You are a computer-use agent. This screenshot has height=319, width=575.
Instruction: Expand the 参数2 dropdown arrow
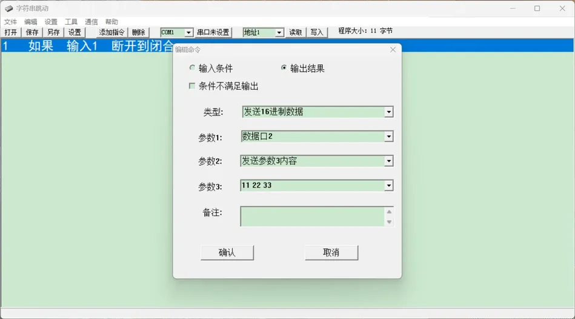tap(388, 161)
